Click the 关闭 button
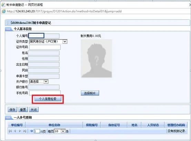Screen dimensions: 191x141 [x=34, y=110]
